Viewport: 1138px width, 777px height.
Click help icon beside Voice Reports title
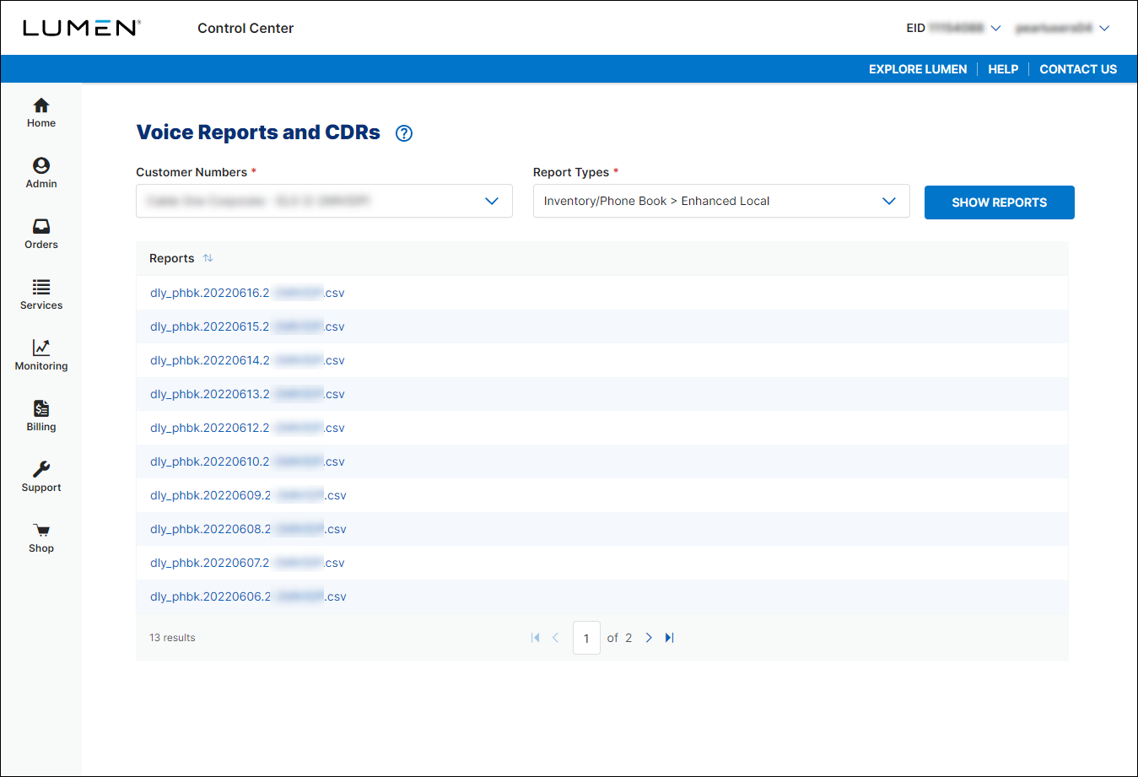tap(404, 133)
